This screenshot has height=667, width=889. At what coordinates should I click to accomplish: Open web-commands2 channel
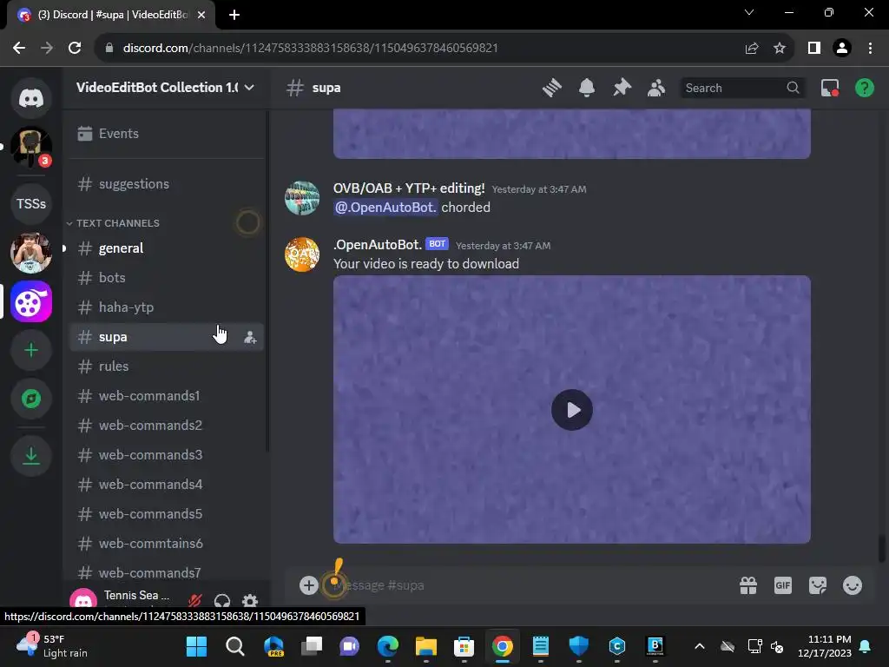(167, 425)
